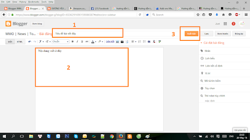Toggle italic formatting in editor toolbar

click(x=77, y=42)
